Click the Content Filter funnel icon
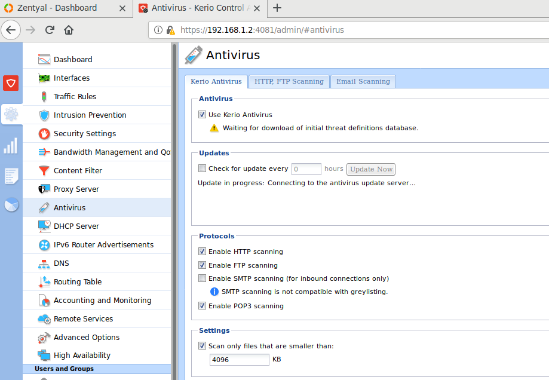This screenshot has height=380, width=549. (x=44, y=170)
